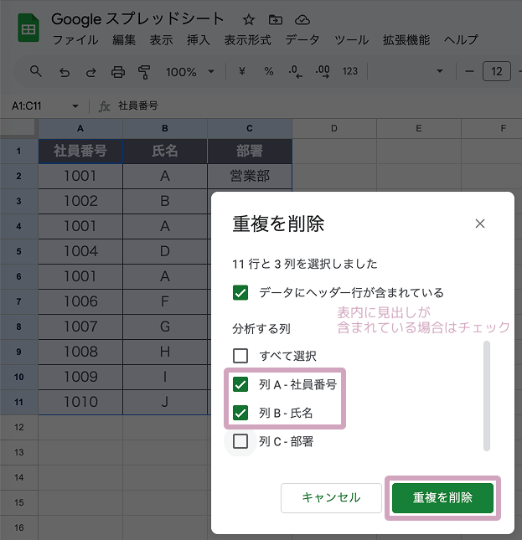Click cell A7 with 1006
522x540 pixels.
click(x=80, y=301)
